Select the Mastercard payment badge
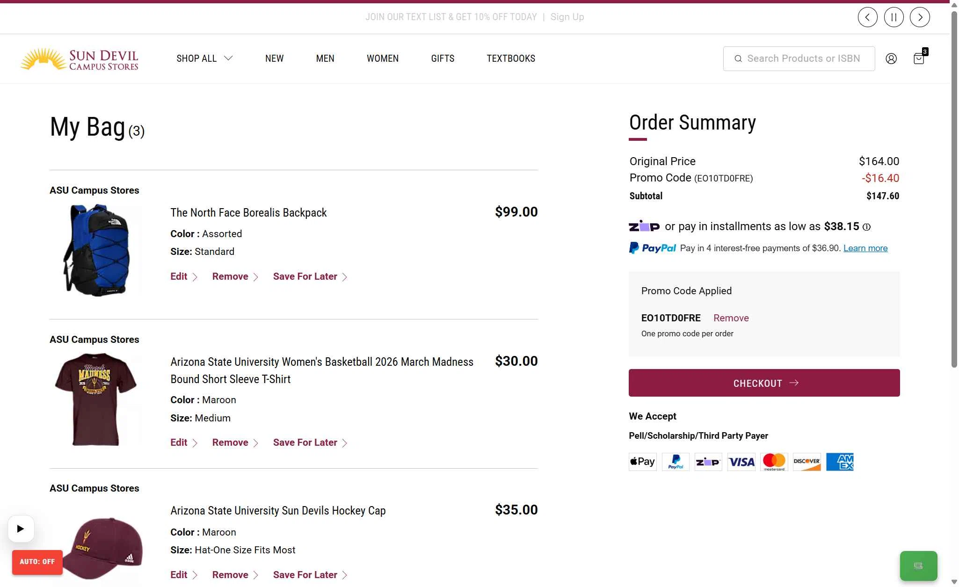 [x=774, y=462]
